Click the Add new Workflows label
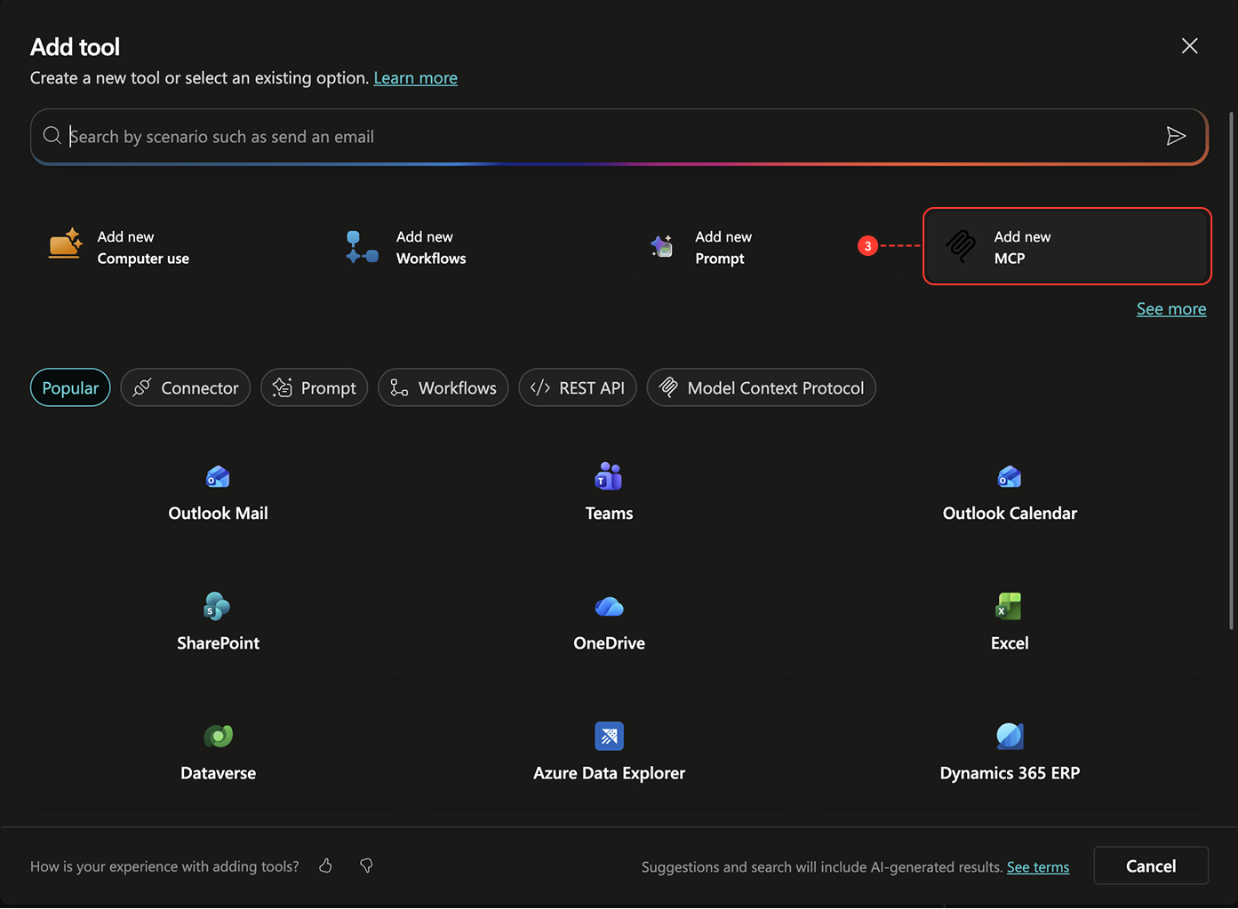This screenshot has width=1238, height=909. (431, 248)
